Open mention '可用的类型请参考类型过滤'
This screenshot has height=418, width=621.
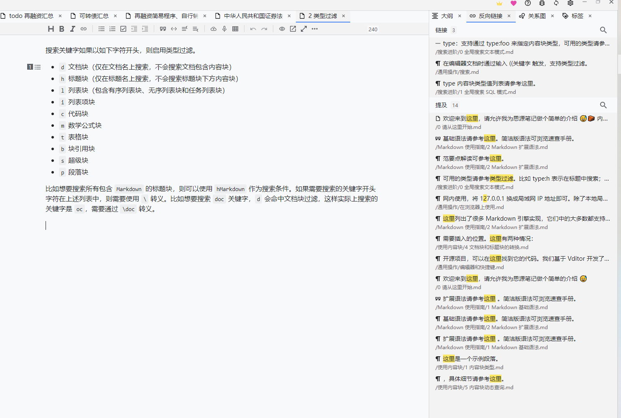523,182
